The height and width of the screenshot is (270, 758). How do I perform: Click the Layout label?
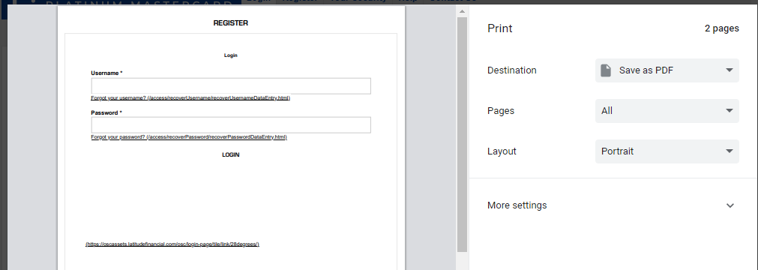(x=502, y=151)
